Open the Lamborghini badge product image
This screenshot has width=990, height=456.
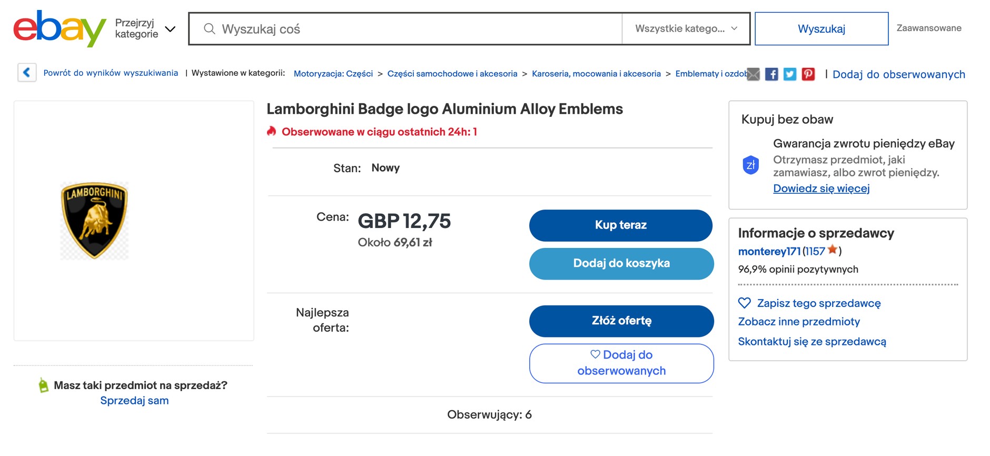[95, 221]
